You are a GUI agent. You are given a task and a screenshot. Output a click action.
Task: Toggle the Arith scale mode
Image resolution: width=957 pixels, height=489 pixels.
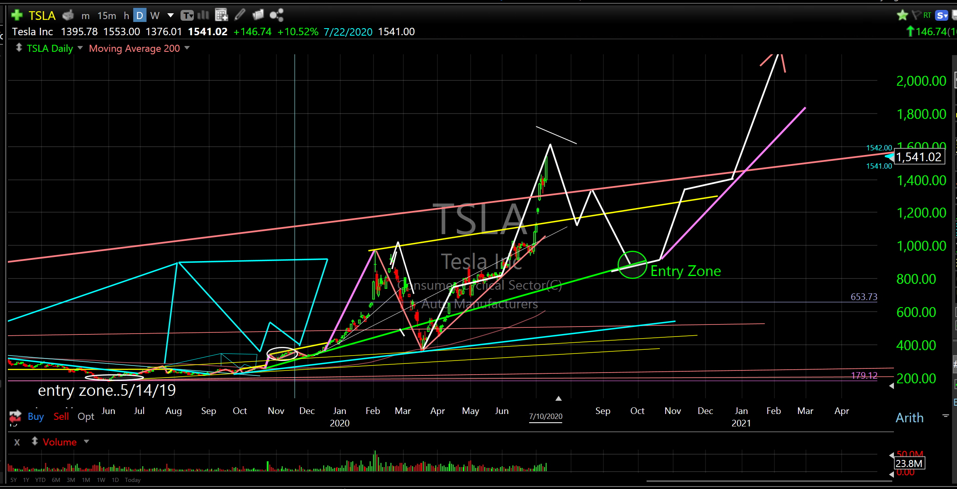[x=909, y=418]
